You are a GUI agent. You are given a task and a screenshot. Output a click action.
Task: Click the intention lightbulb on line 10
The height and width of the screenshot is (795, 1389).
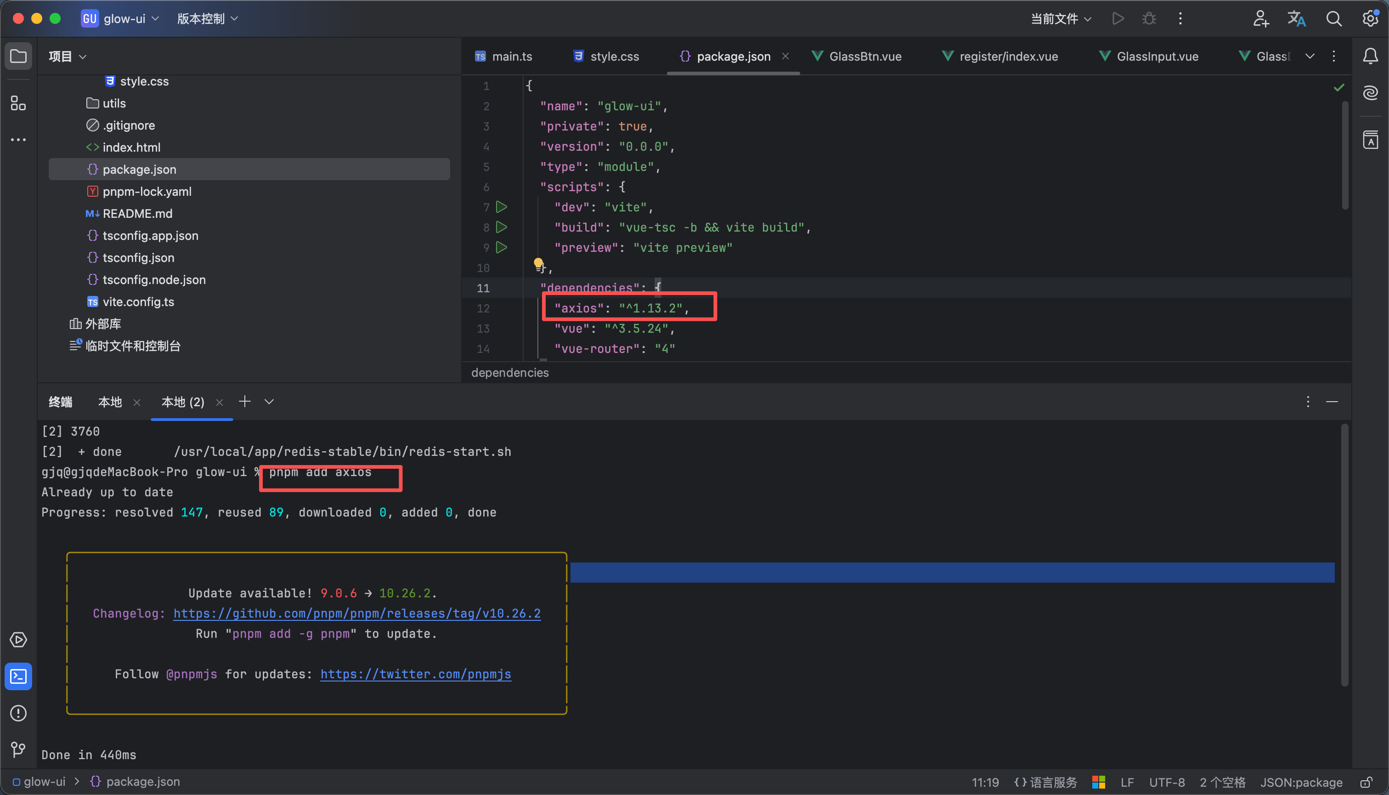coord(538,264)
